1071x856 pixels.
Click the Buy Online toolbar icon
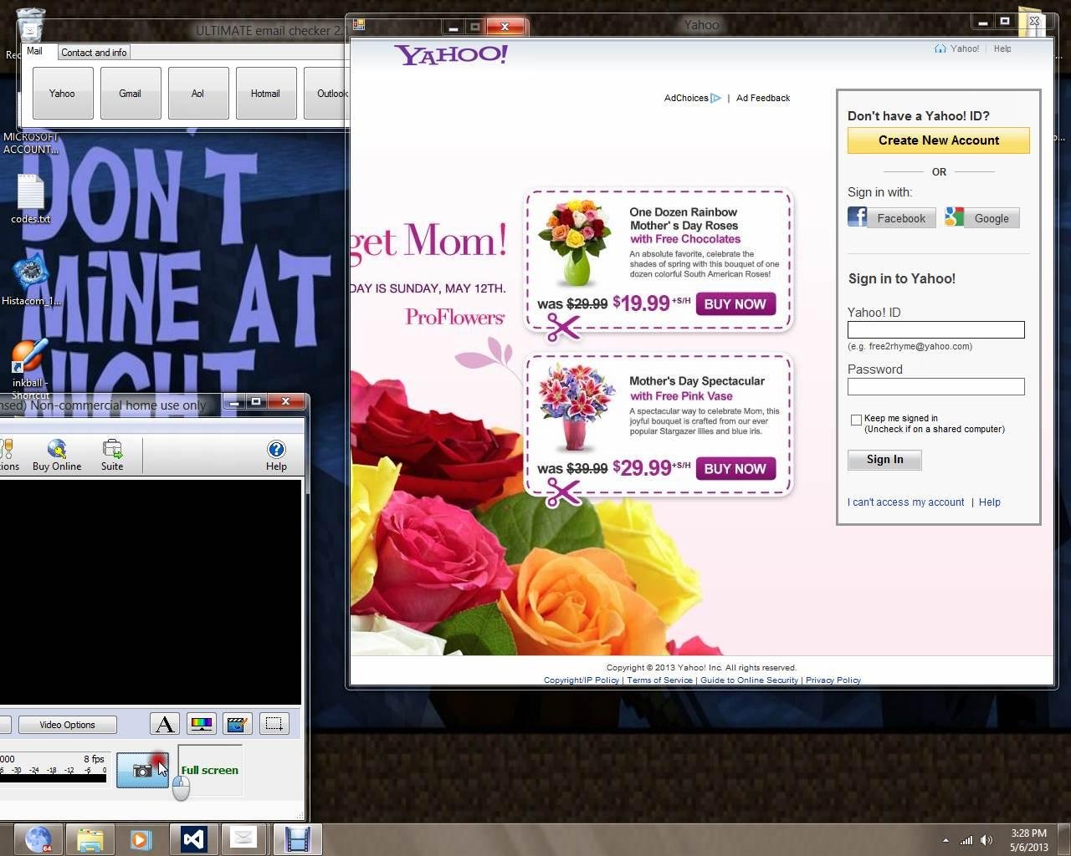point(57,456)
